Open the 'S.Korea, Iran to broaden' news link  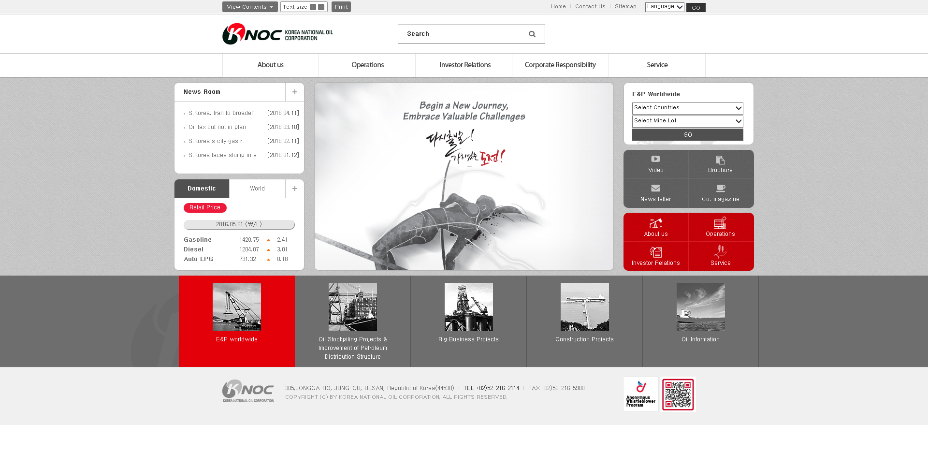(x=221, y=113)
